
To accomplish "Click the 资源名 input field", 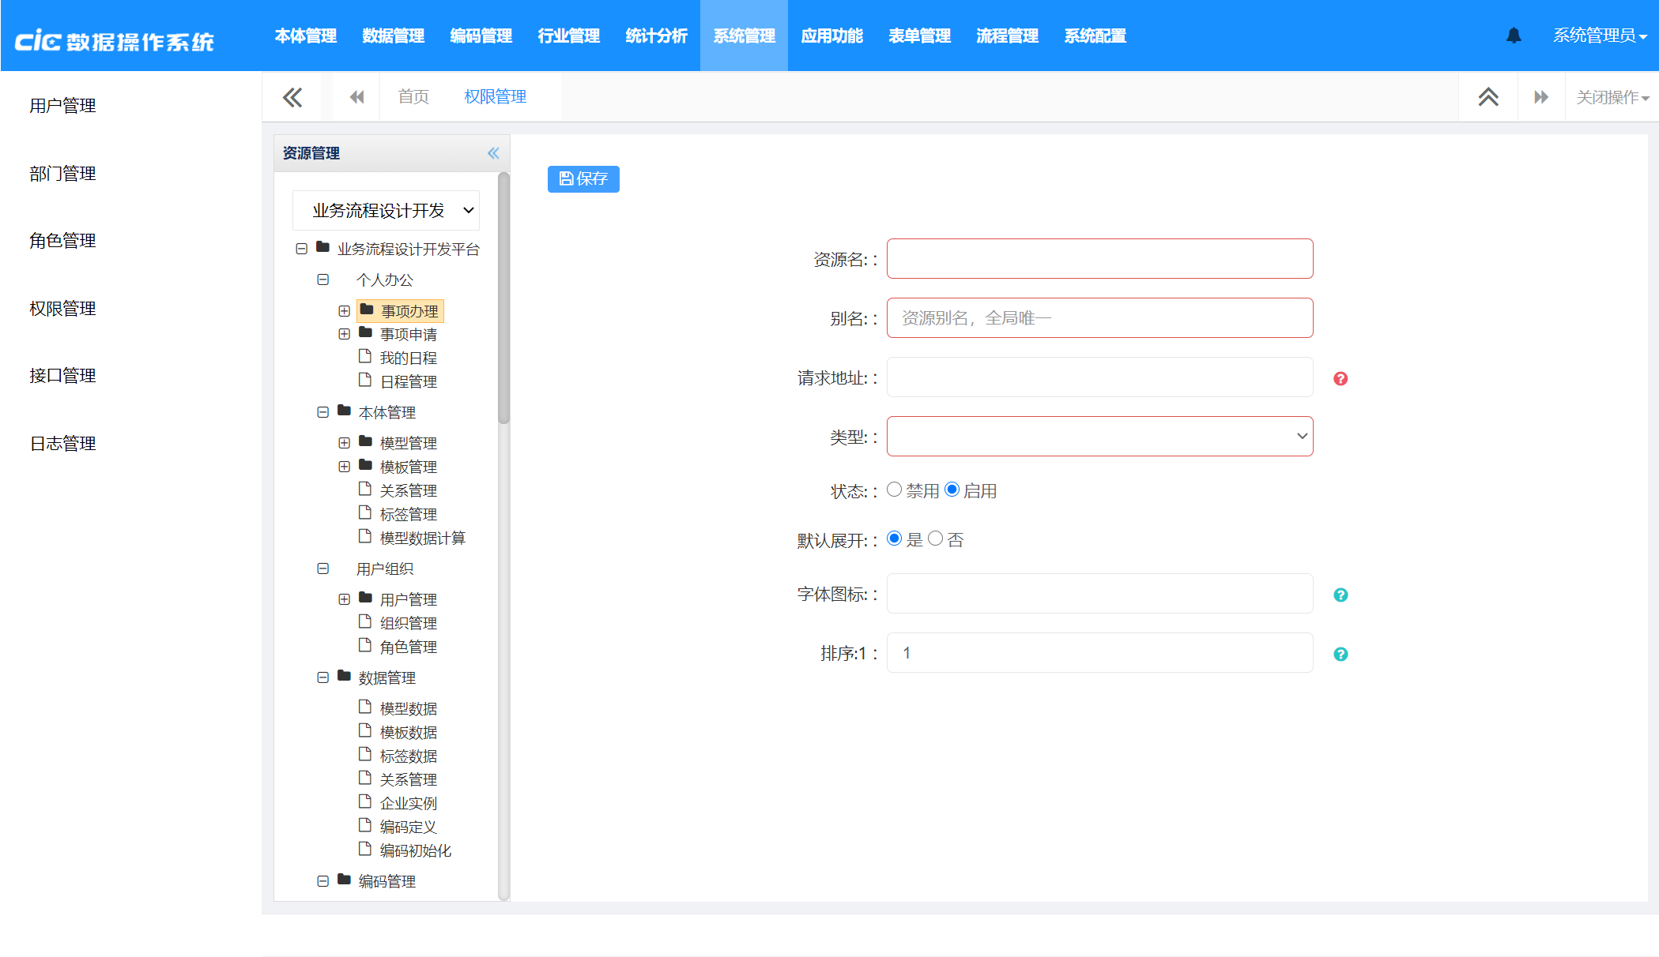I will coord(1099,259).
